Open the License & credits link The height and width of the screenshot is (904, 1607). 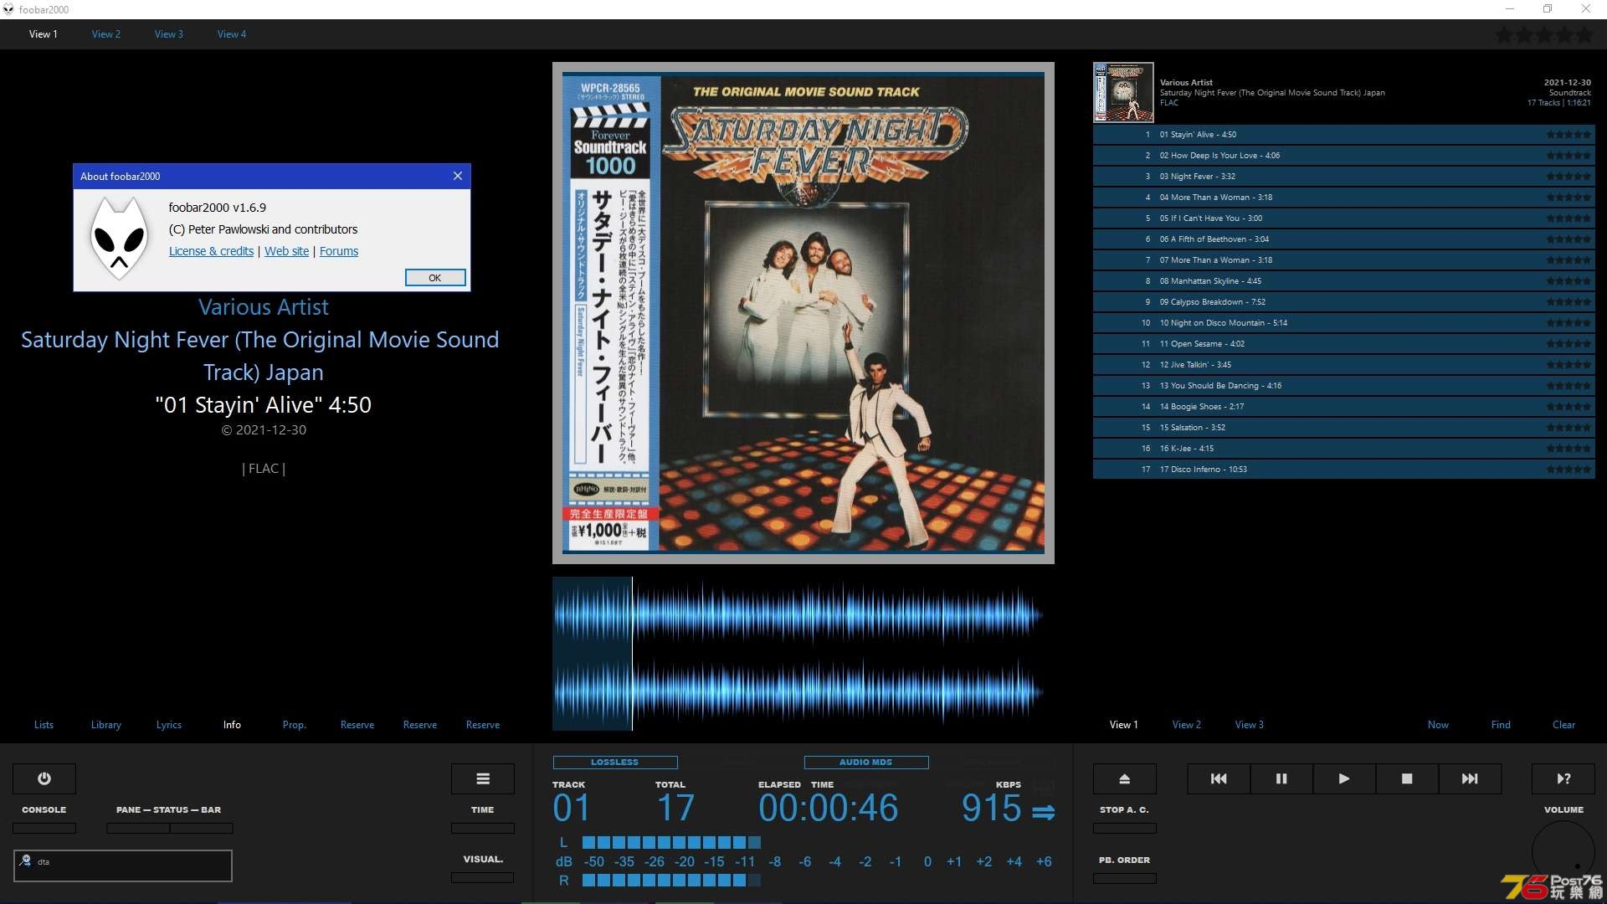[211, 251]
